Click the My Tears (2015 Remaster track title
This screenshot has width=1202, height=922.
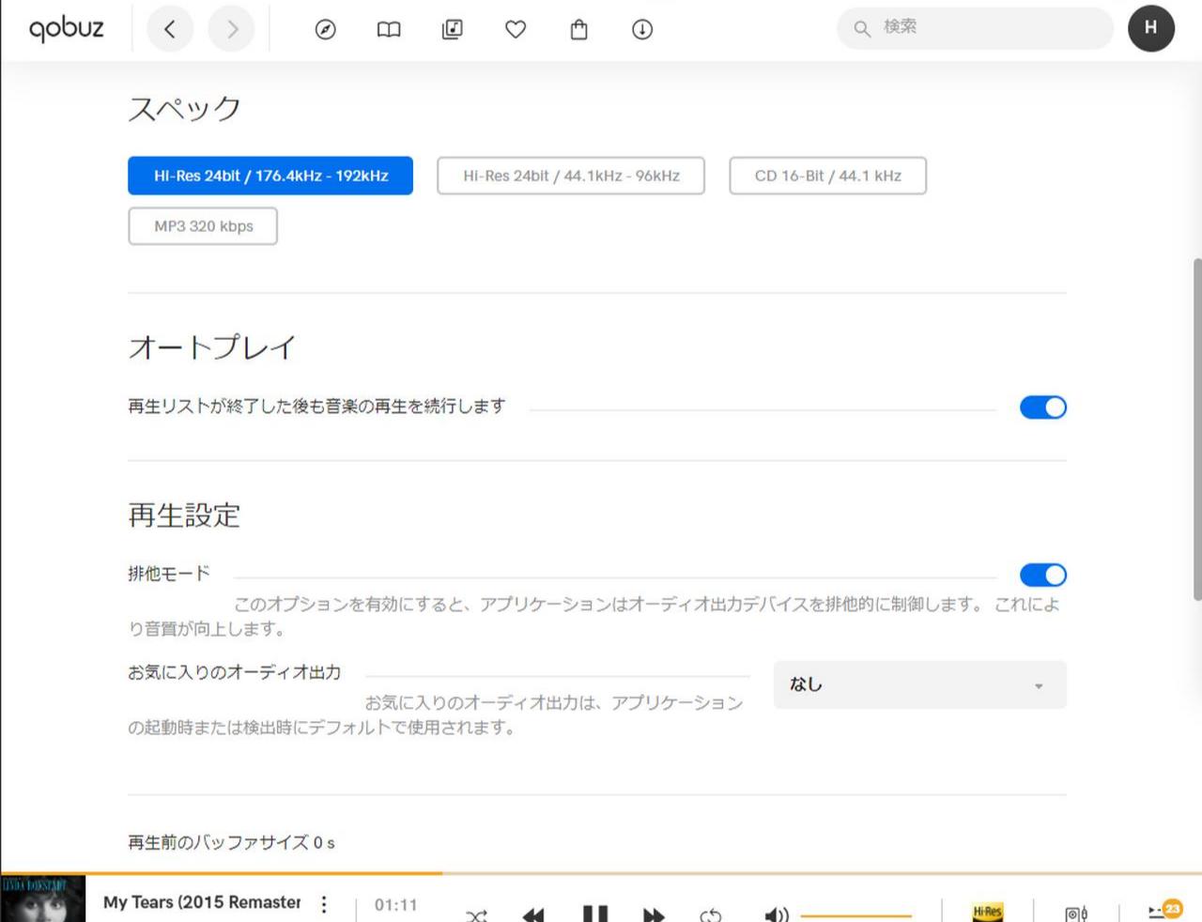(x=202, y=902)
